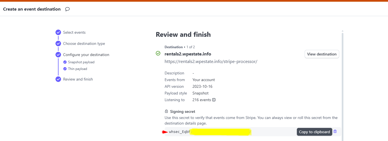Click the Review and finish step in sidebar
This screenshot has height=141, width=388.
78,79
